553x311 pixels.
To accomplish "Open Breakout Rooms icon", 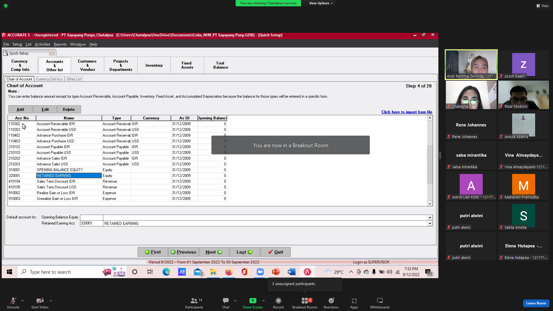I will 305,301.
